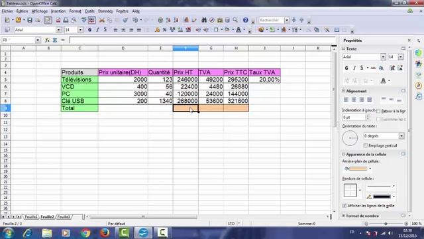Open the Format menu
The height and width of the screenshot is (239, 424).
pos(75,11)
